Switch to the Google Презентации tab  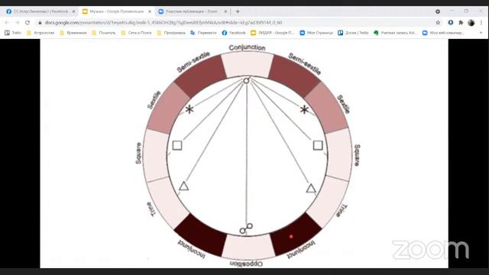pyautogui.click(x=116, y=11)
